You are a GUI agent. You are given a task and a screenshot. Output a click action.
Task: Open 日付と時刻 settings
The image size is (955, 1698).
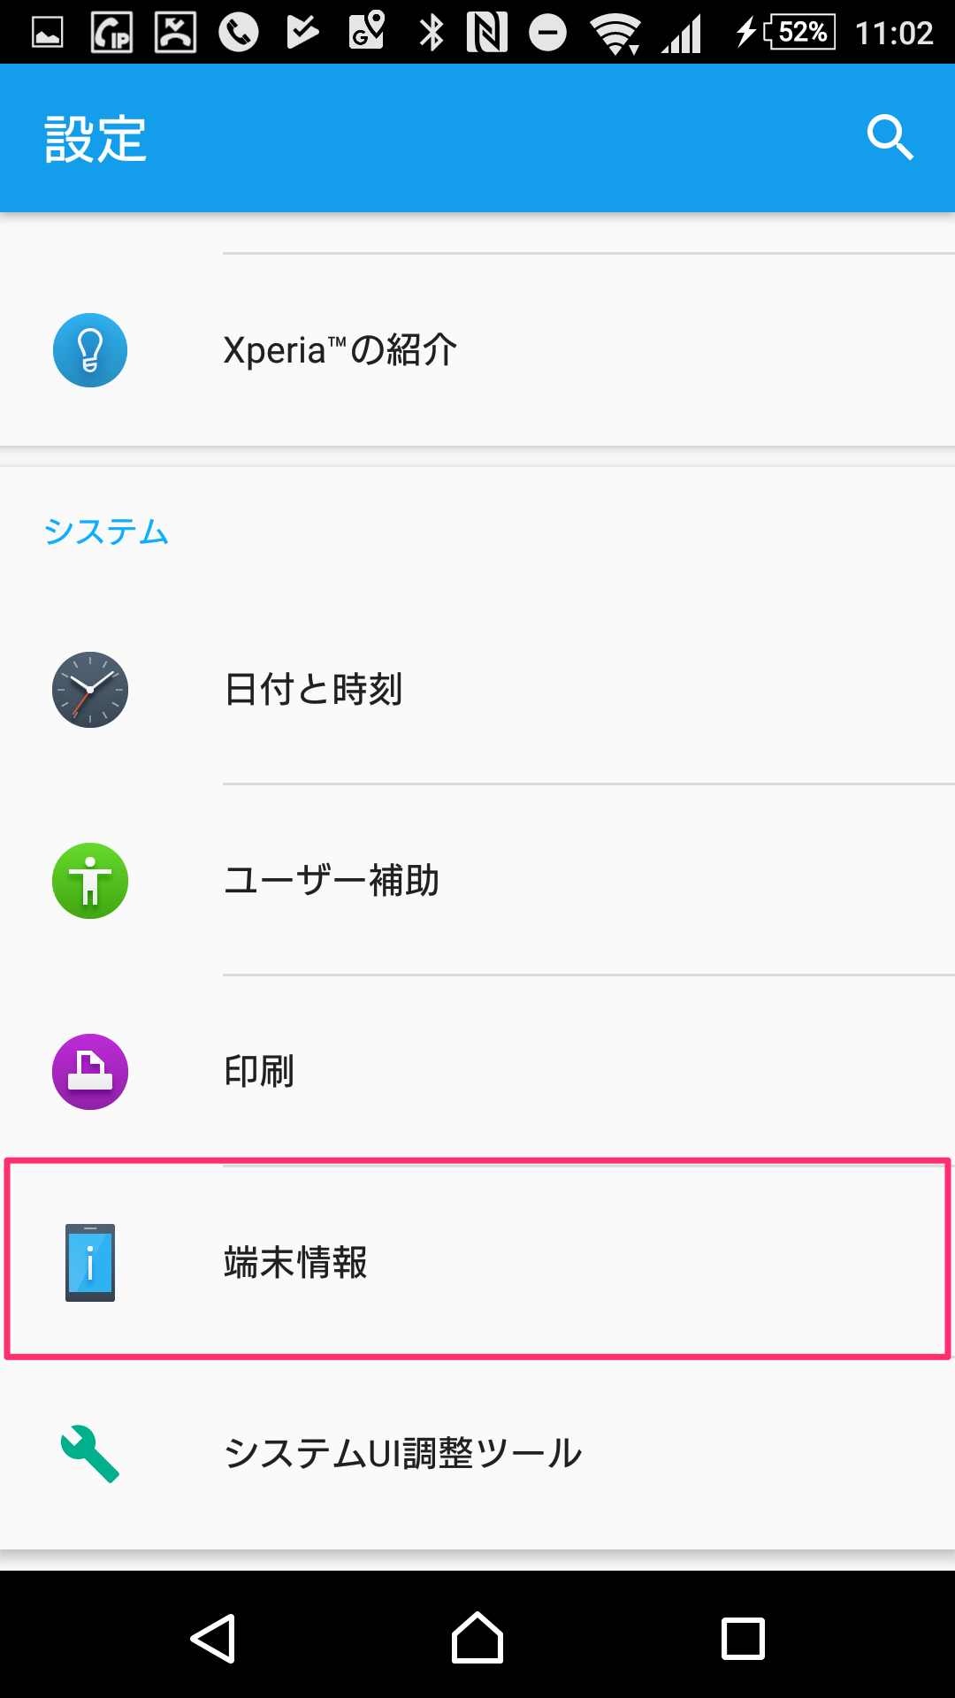314,690
